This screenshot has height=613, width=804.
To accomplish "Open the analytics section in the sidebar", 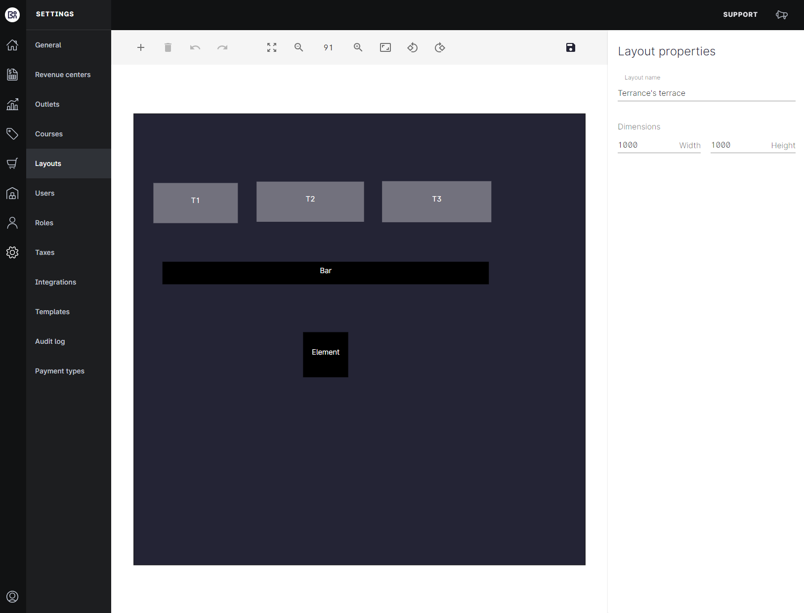I will pos(12,104).
